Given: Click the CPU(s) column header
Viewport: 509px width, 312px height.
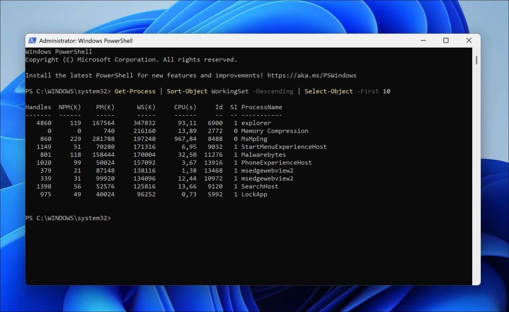Looking at the screenshot, I should tap(185, 107).
